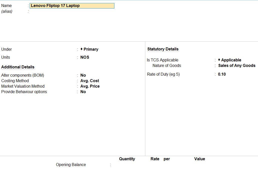This screenshot has height=169, width=258.
Task: Open Nature of Goods 'Sales of Any Goods'
Action: [x=237, y=65]
